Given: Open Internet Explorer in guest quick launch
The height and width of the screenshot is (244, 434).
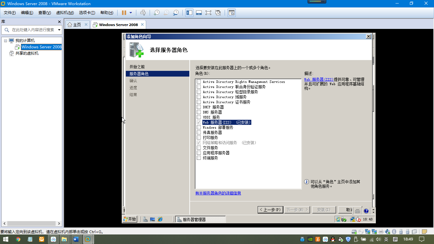Looking at the screenshot, I should (x=160, y=219).
